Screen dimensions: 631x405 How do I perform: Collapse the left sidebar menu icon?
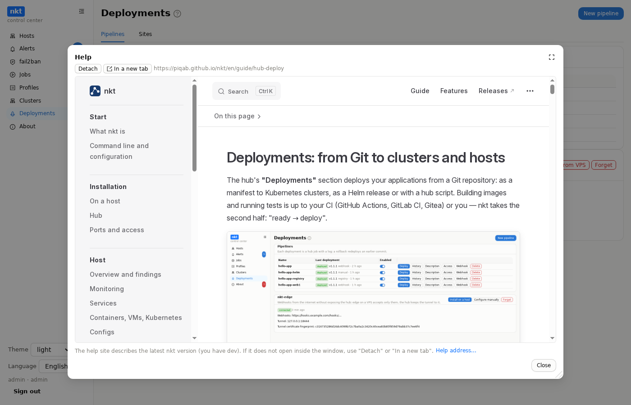(x=82, y=11)
